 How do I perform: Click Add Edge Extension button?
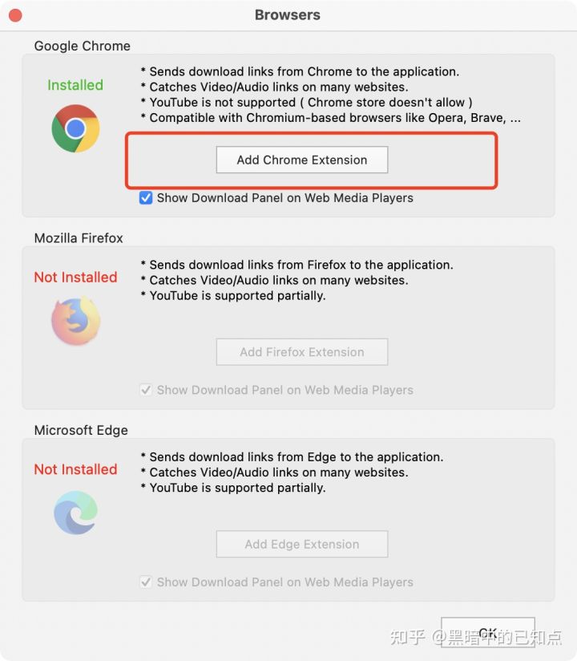tap(302, 544)
